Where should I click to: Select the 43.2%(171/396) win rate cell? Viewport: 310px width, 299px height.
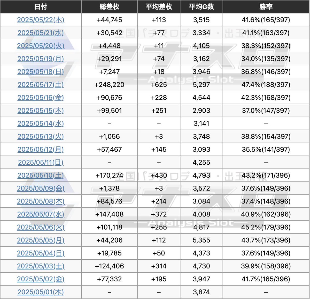[x=266, y=175]
